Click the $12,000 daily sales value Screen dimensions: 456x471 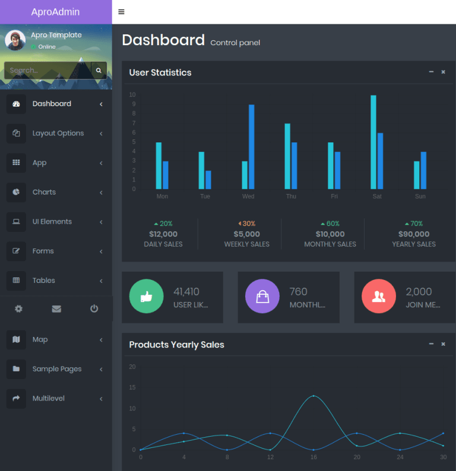163,234
